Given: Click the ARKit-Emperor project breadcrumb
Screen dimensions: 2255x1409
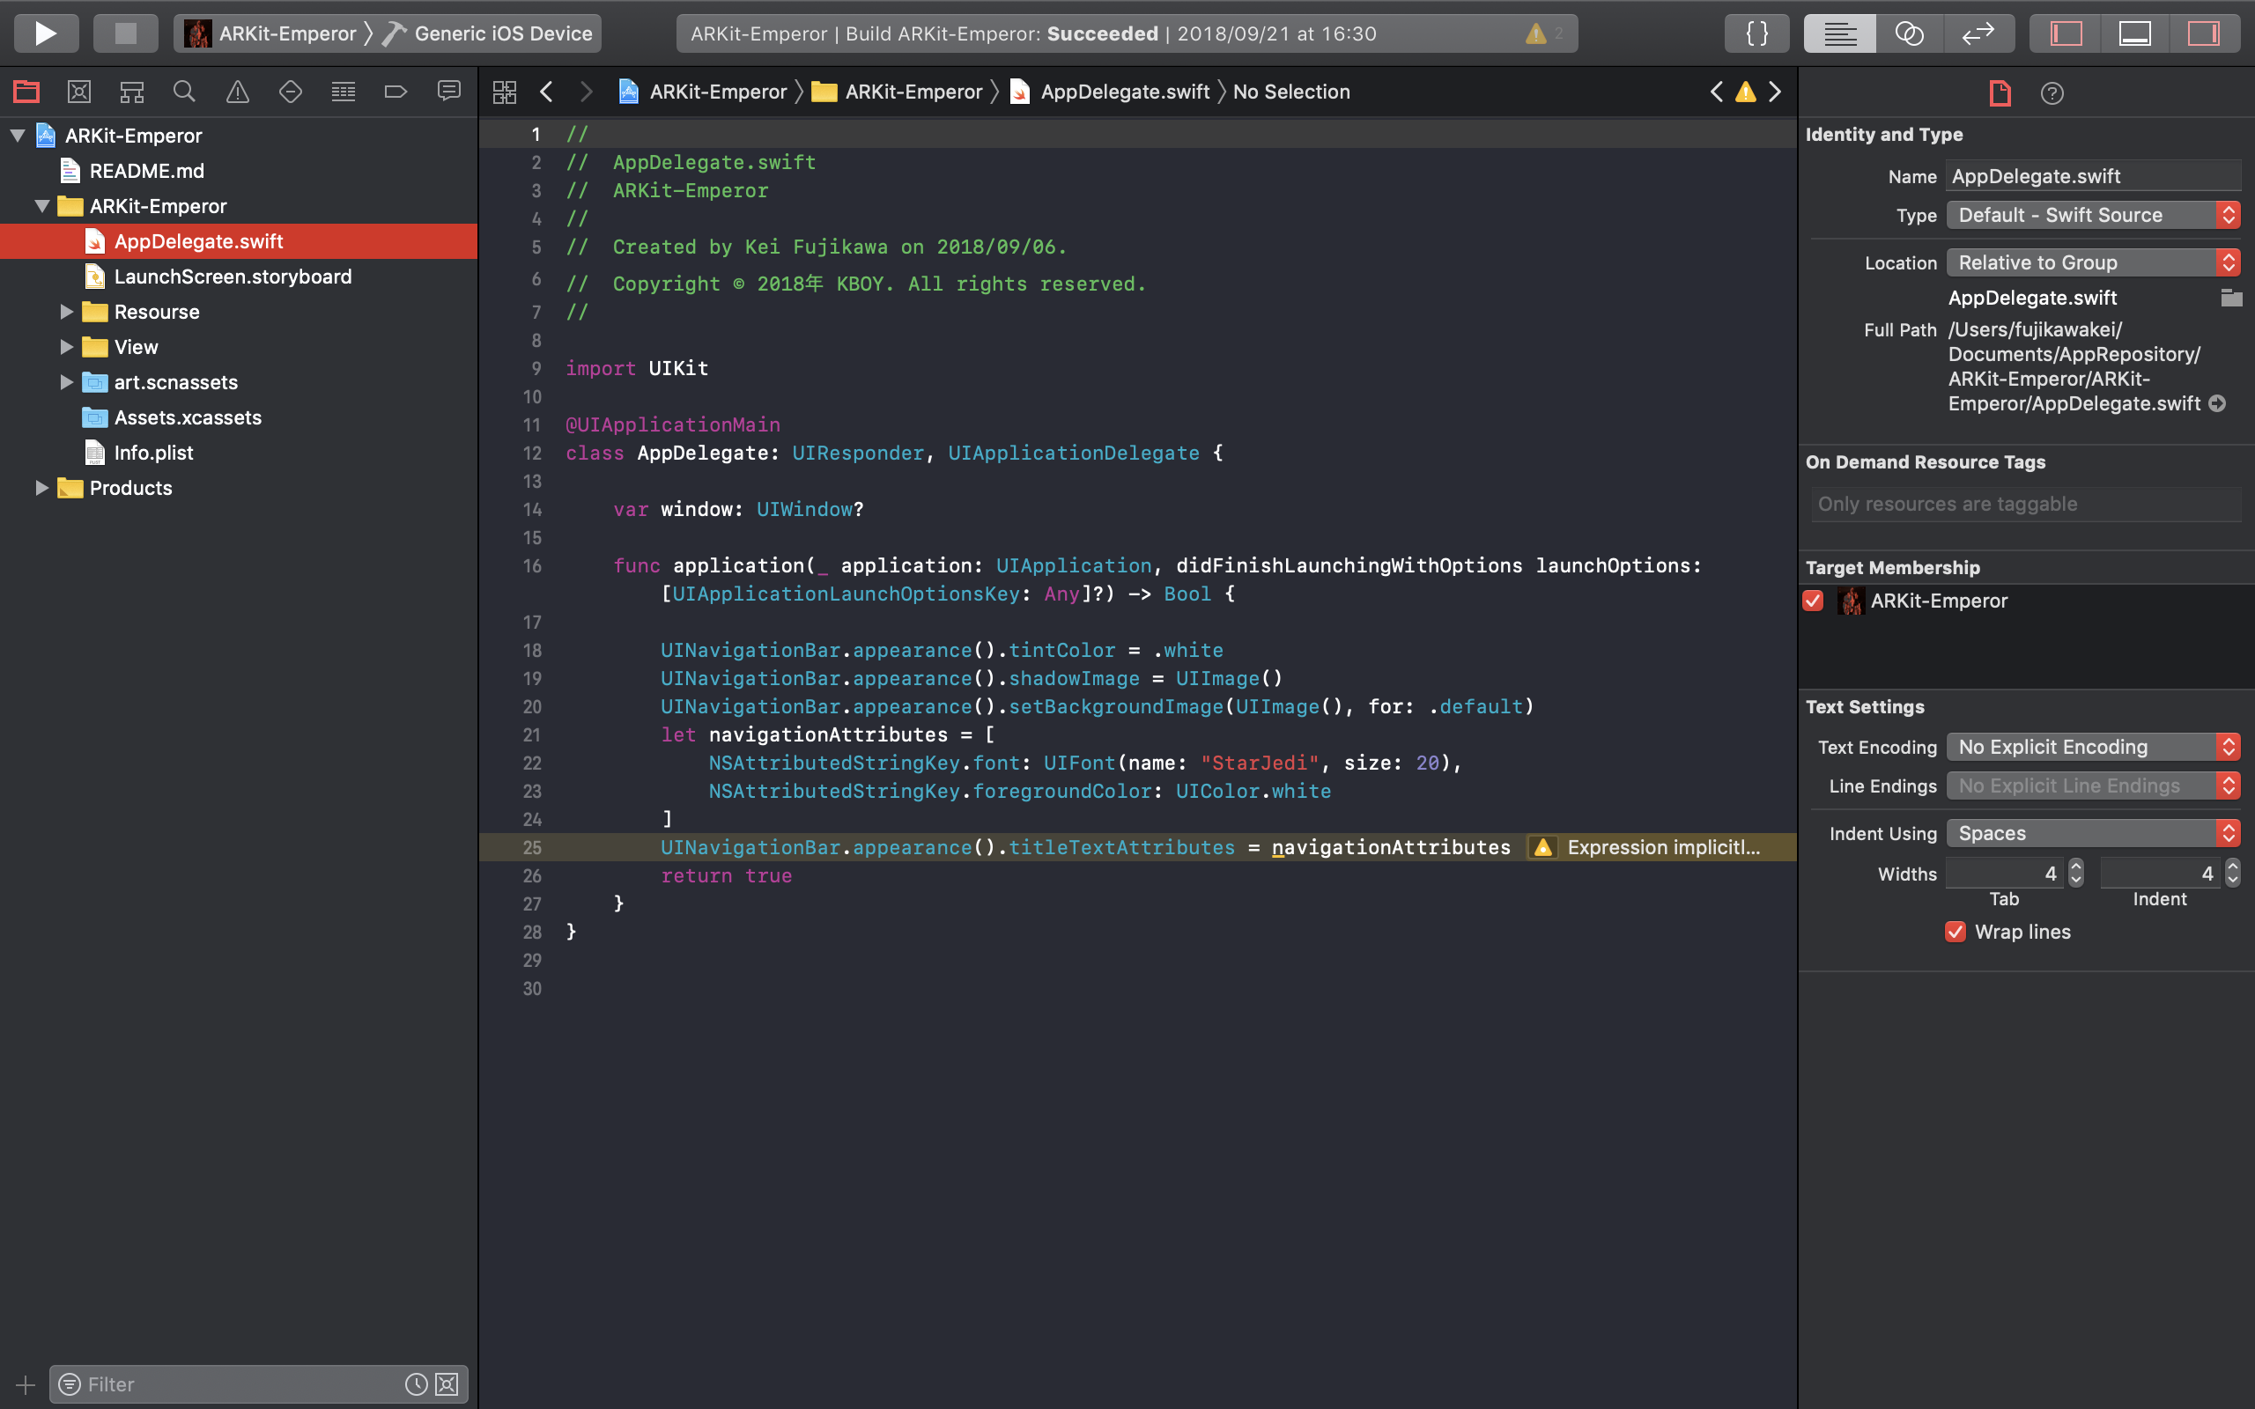Looking at the screenshot, I should (x=704, y=92).
